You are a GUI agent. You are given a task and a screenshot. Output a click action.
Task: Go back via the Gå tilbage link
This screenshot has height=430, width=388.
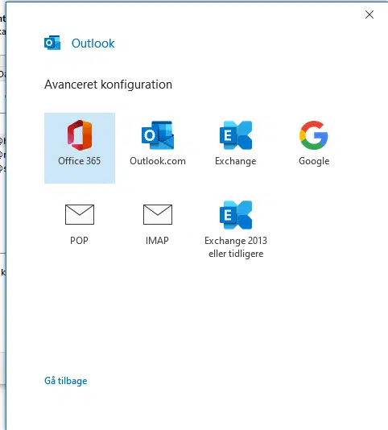click(66, 381)
